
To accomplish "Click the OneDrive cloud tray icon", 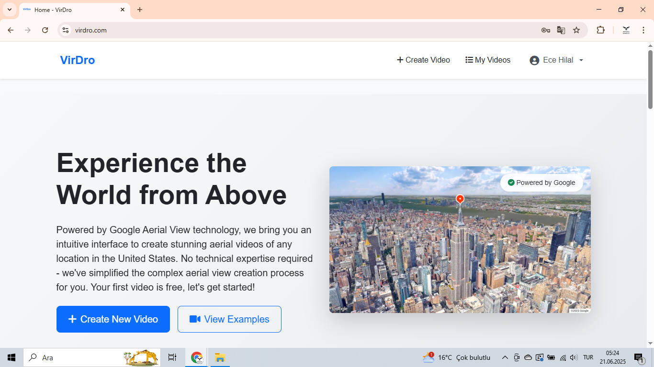I will click(528, 357).
